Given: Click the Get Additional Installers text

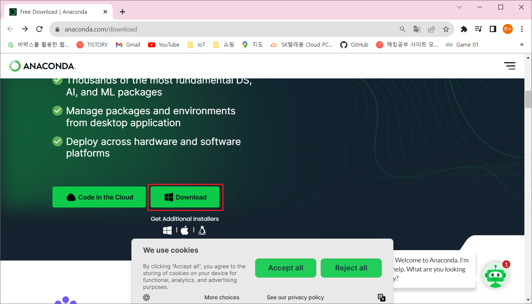Looking at the screenshot, I should (x=185, y=219).
